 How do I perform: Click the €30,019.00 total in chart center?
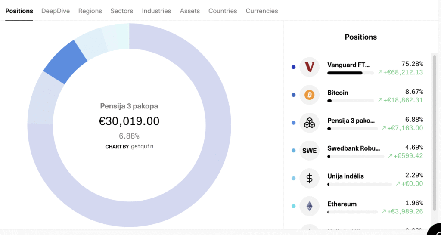(x=129, y=121)
